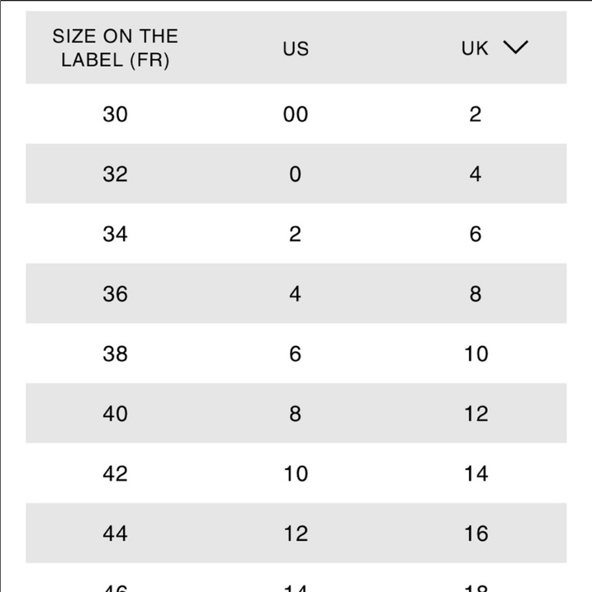Click UK size 12 cell

[x=476, y=413]
